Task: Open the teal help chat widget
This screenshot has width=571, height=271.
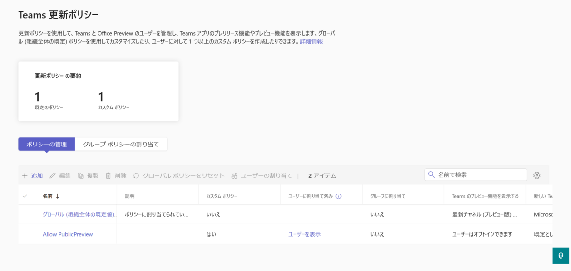Action: pos(561,255)
